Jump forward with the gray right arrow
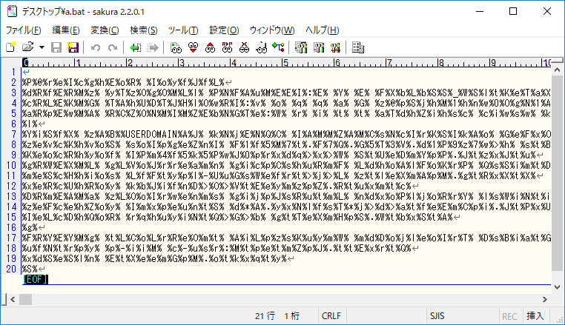This screenshot has height=325, width=565. pos(153,47)
